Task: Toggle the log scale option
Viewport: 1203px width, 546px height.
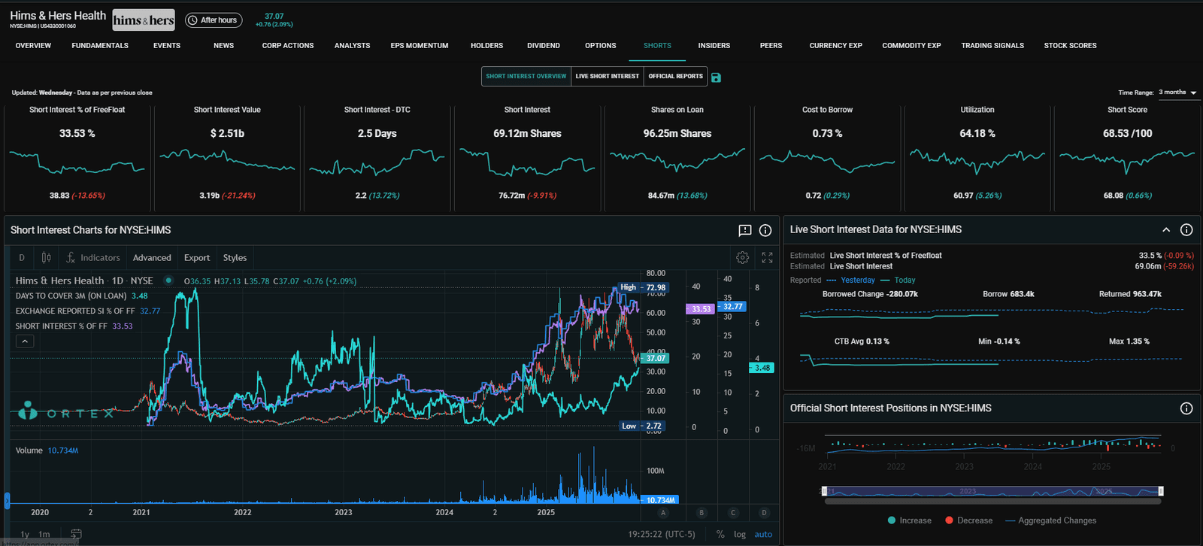Action: pos(740,535)
